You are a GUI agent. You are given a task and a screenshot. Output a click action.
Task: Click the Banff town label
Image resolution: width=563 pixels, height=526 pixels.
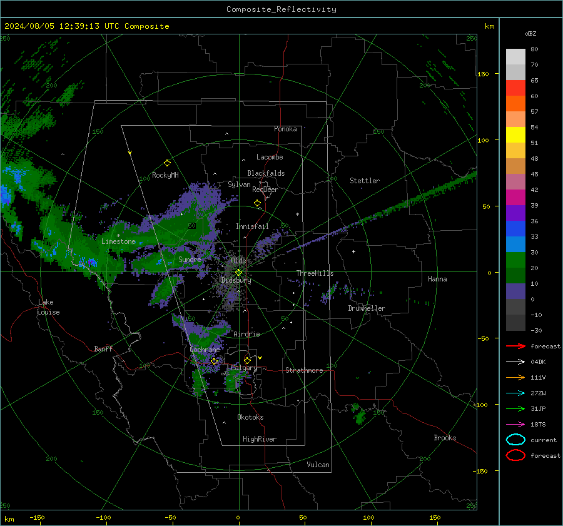point(103,348)
